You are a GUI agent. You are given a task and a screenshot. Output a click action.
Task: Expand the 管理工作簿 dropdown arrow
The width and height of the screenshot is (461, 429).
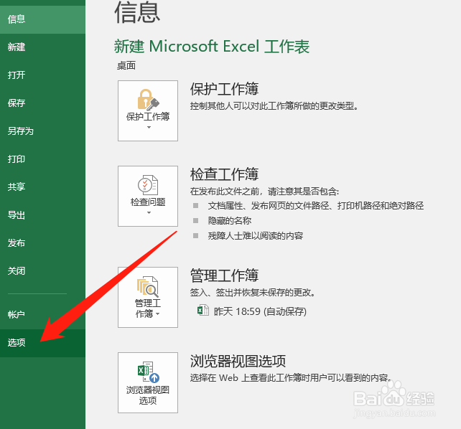tap(158, 314)
